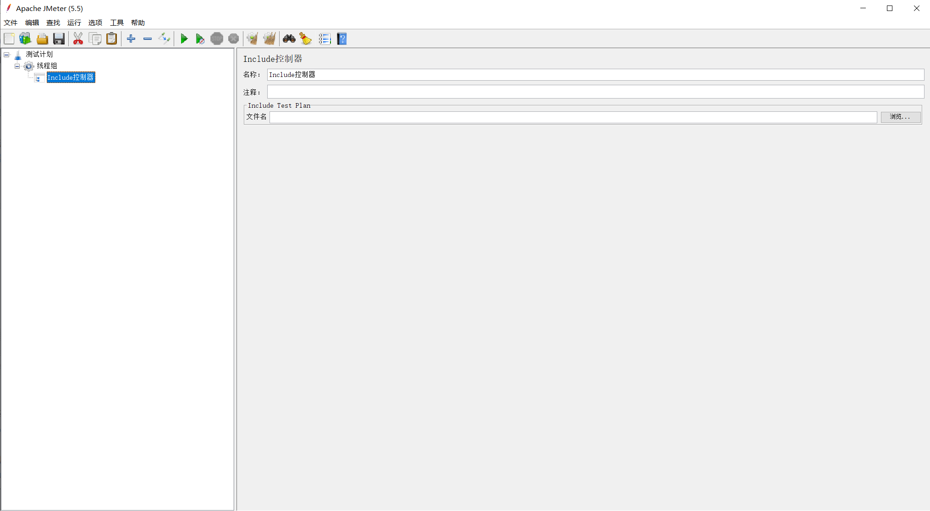Select the 线程组 tree item

[x=47, y=66]
